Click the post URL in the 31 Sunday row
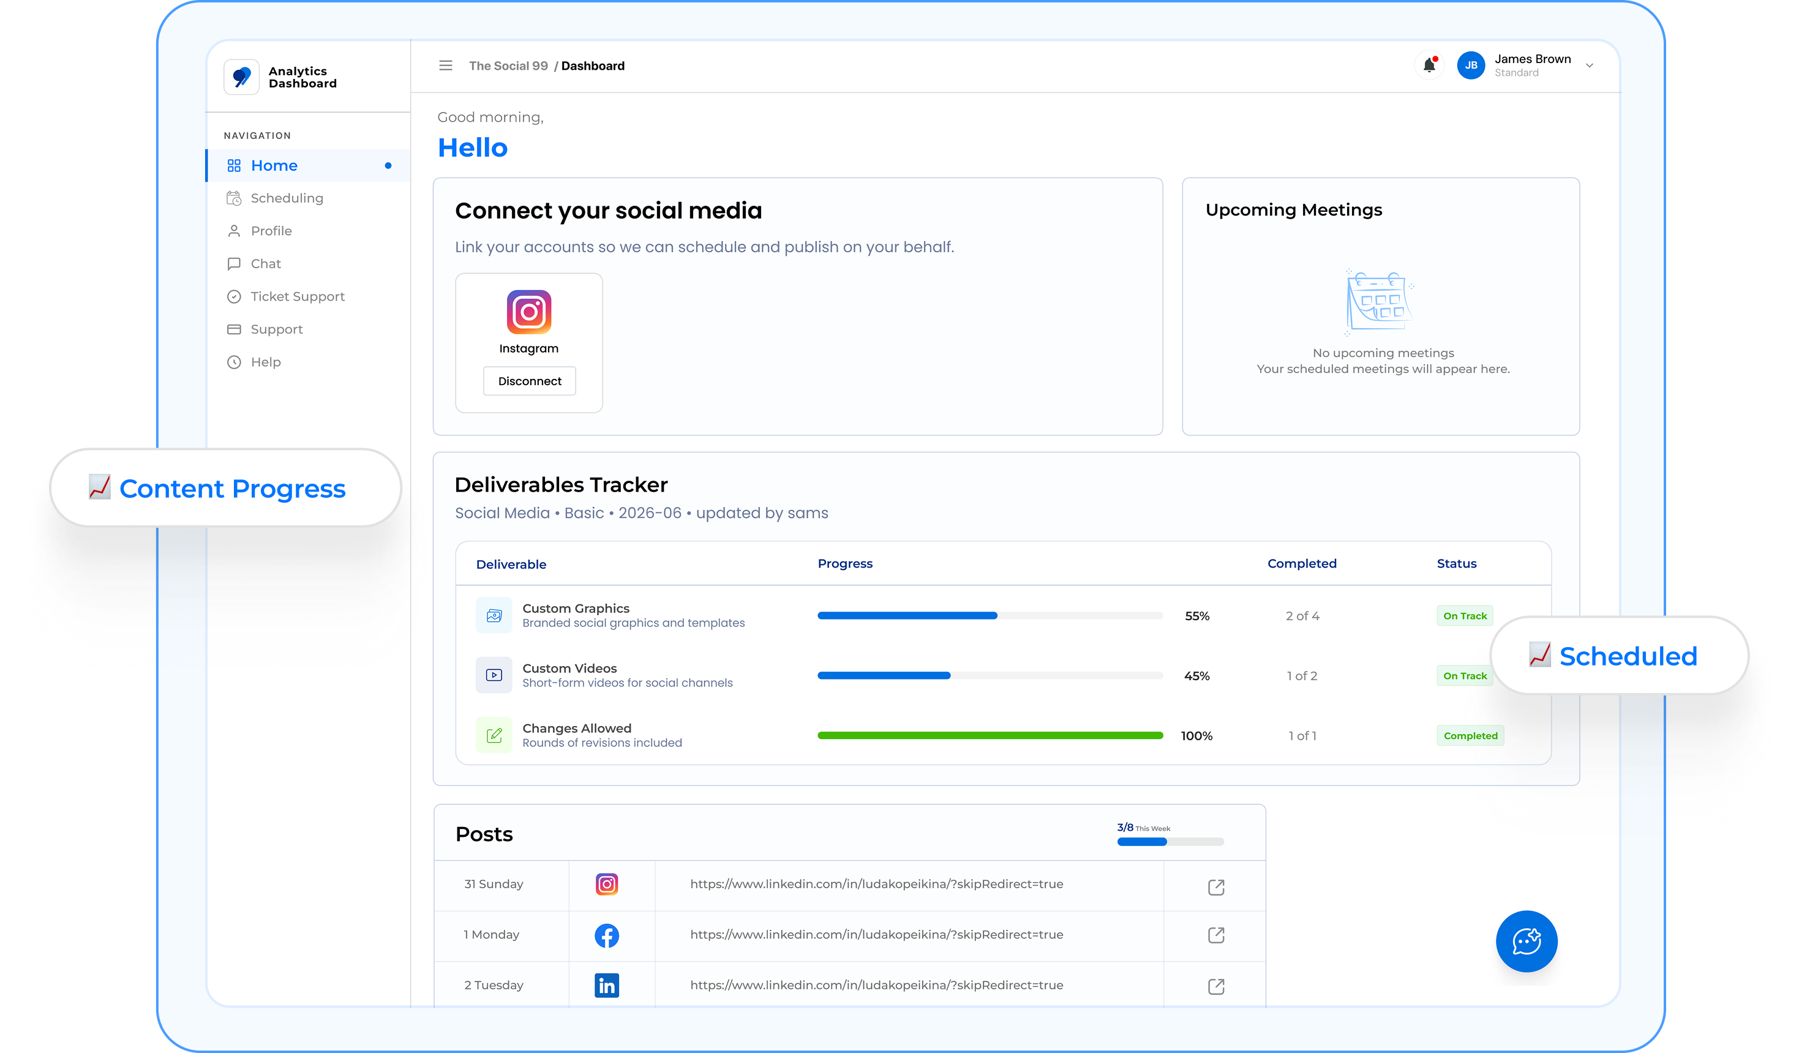The height and width of the screenshot is (1053, 1799). (x=877, y=885)
